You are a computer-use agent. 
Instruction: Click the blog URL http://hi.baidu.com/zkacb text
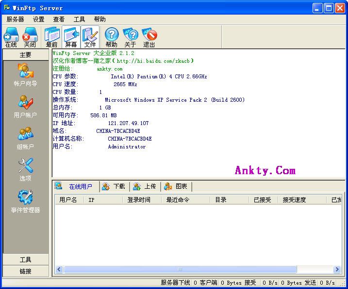point(153,61)
